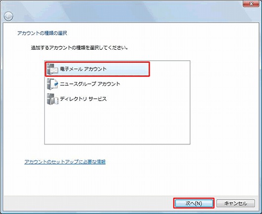Select the ディレクトリ サービス server icon

click(52, 99)
